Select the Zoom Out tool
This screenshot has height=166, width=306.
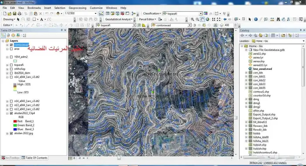point(197,19)
